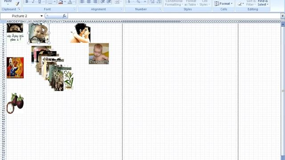Apply the Font Color letter A
The width and height of the screenshot is (285, 160).
coord(70,2)
